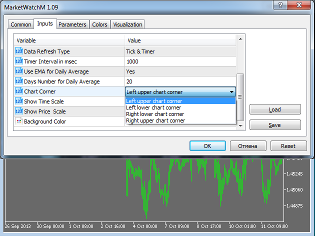320x240 pixels.
Task: Click the Timer Interval variable icon
Action: [19, 61]
